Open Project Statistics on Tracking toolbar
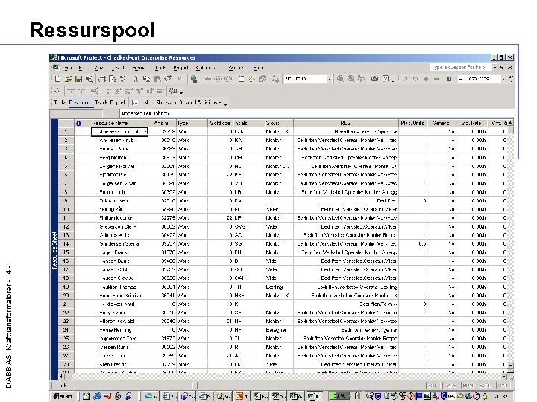 pos(58,91)
